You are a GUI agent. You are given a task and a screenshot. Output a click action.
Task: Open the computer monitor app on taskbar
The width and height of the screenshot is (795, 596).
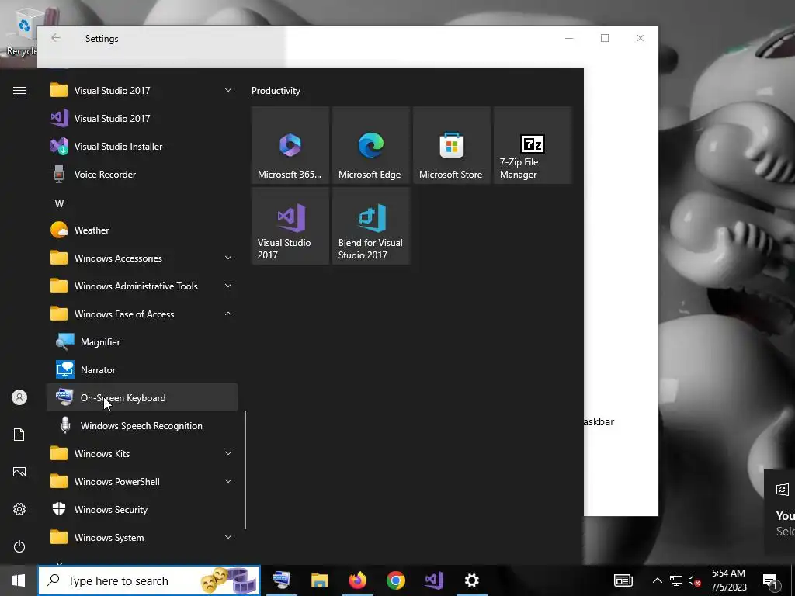click(x=281, y=580)
